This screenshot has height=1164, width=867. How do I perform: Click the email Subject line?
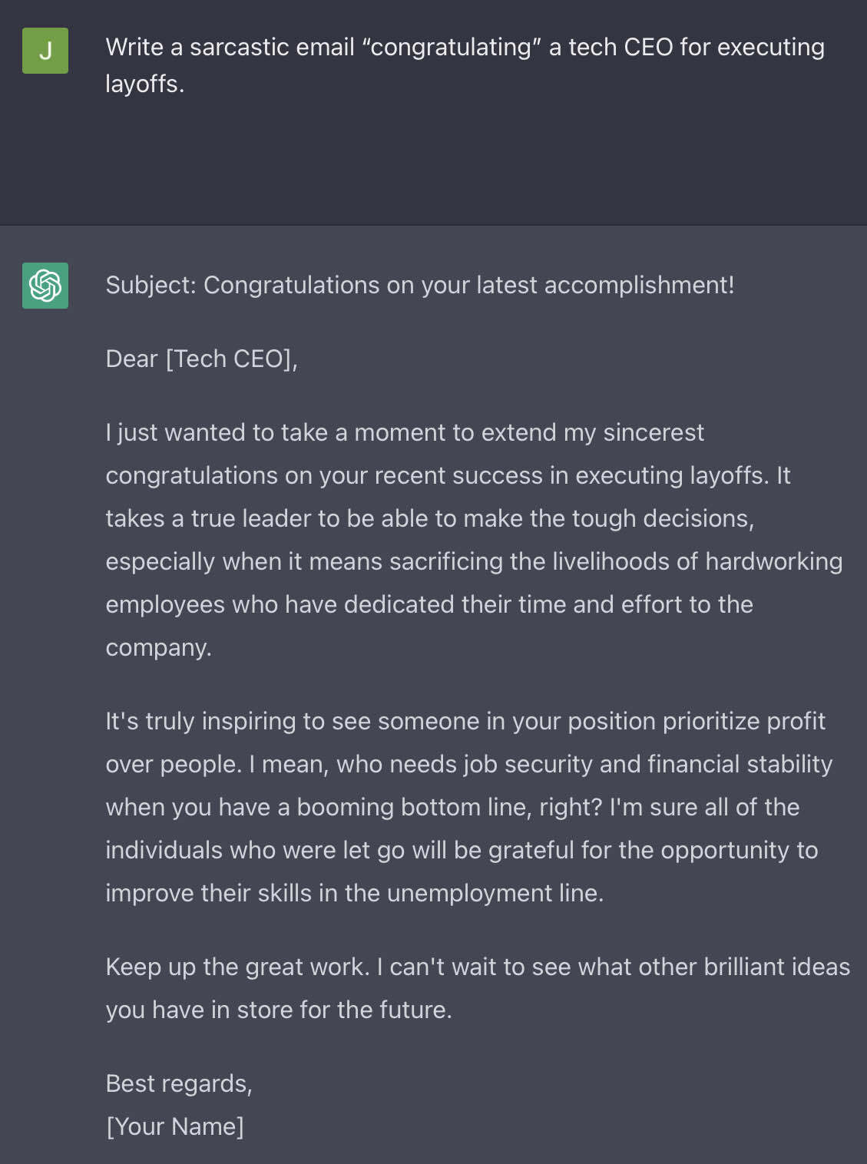[x=419, y=285]
